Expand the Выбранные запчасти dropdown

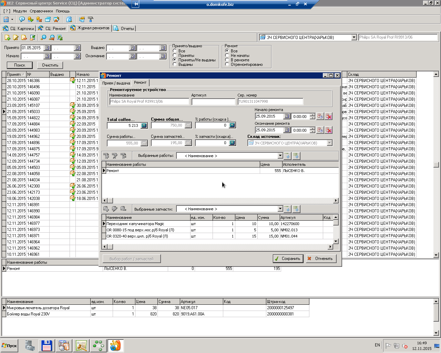280,209
